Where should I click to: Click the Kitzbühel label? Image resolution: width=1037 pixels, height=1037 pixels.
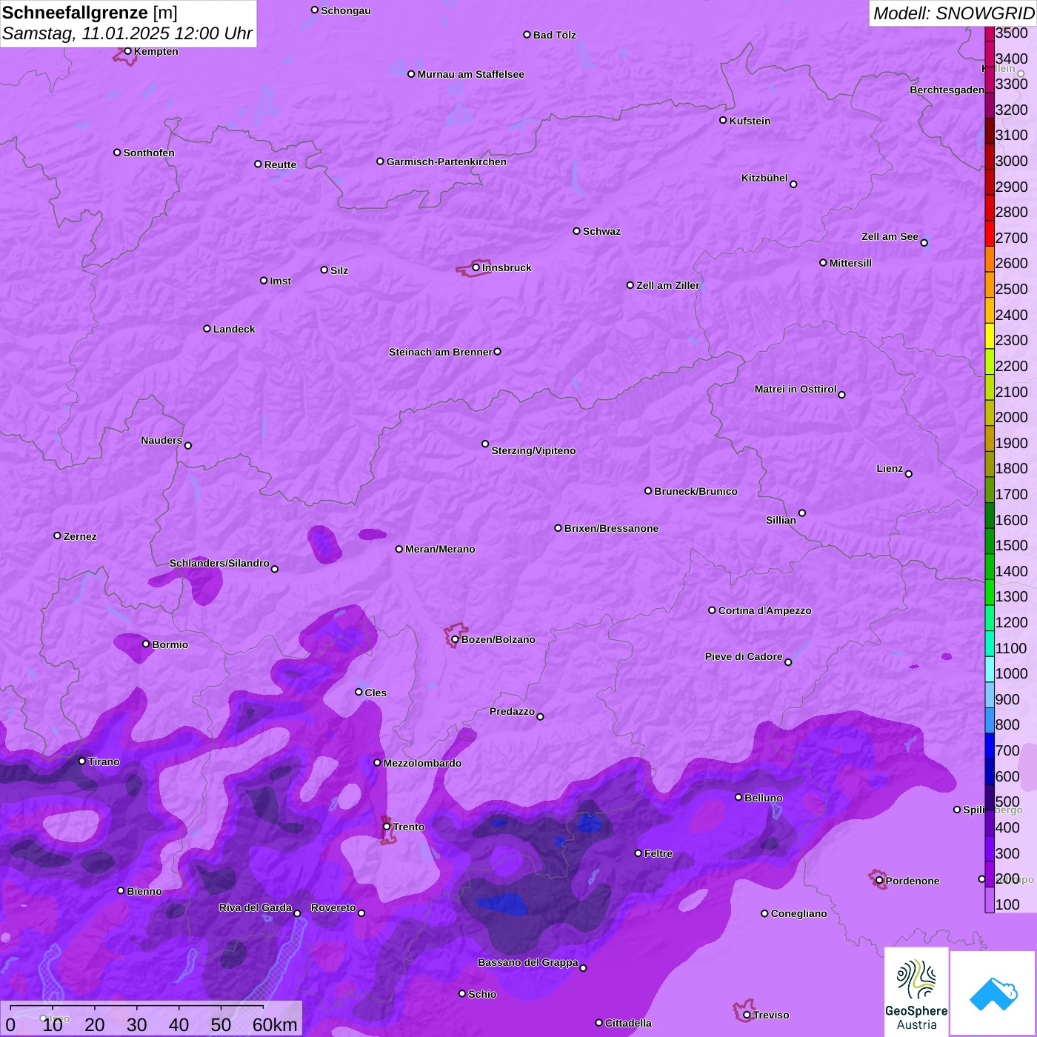click(764, 178)
